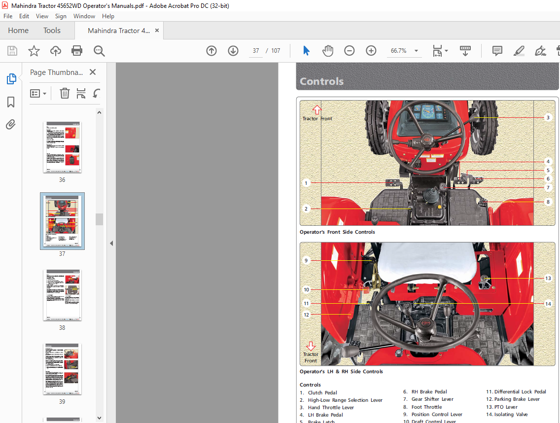Screen dimensions: 560x423
Task: Click caption 'Operator's Front Side Controls'
Action: (x=337, y=232)
